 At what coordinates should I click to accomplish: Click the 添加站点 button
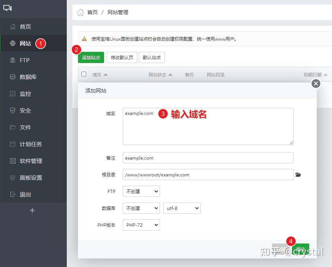[90, 58]
